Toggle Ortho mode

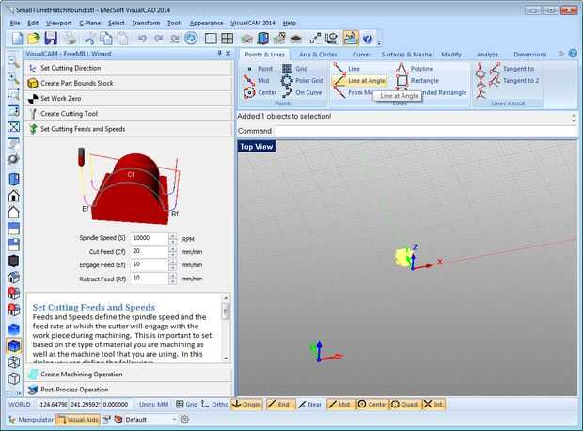(x=215, y=405)
